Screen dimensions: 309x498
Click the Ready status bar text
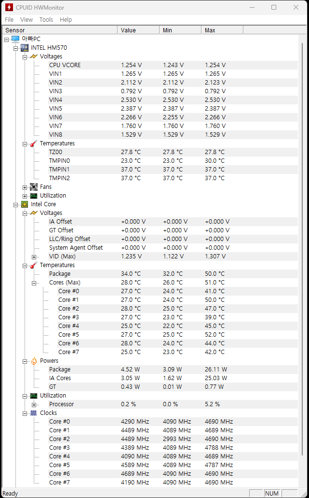[x=10, y=493]
